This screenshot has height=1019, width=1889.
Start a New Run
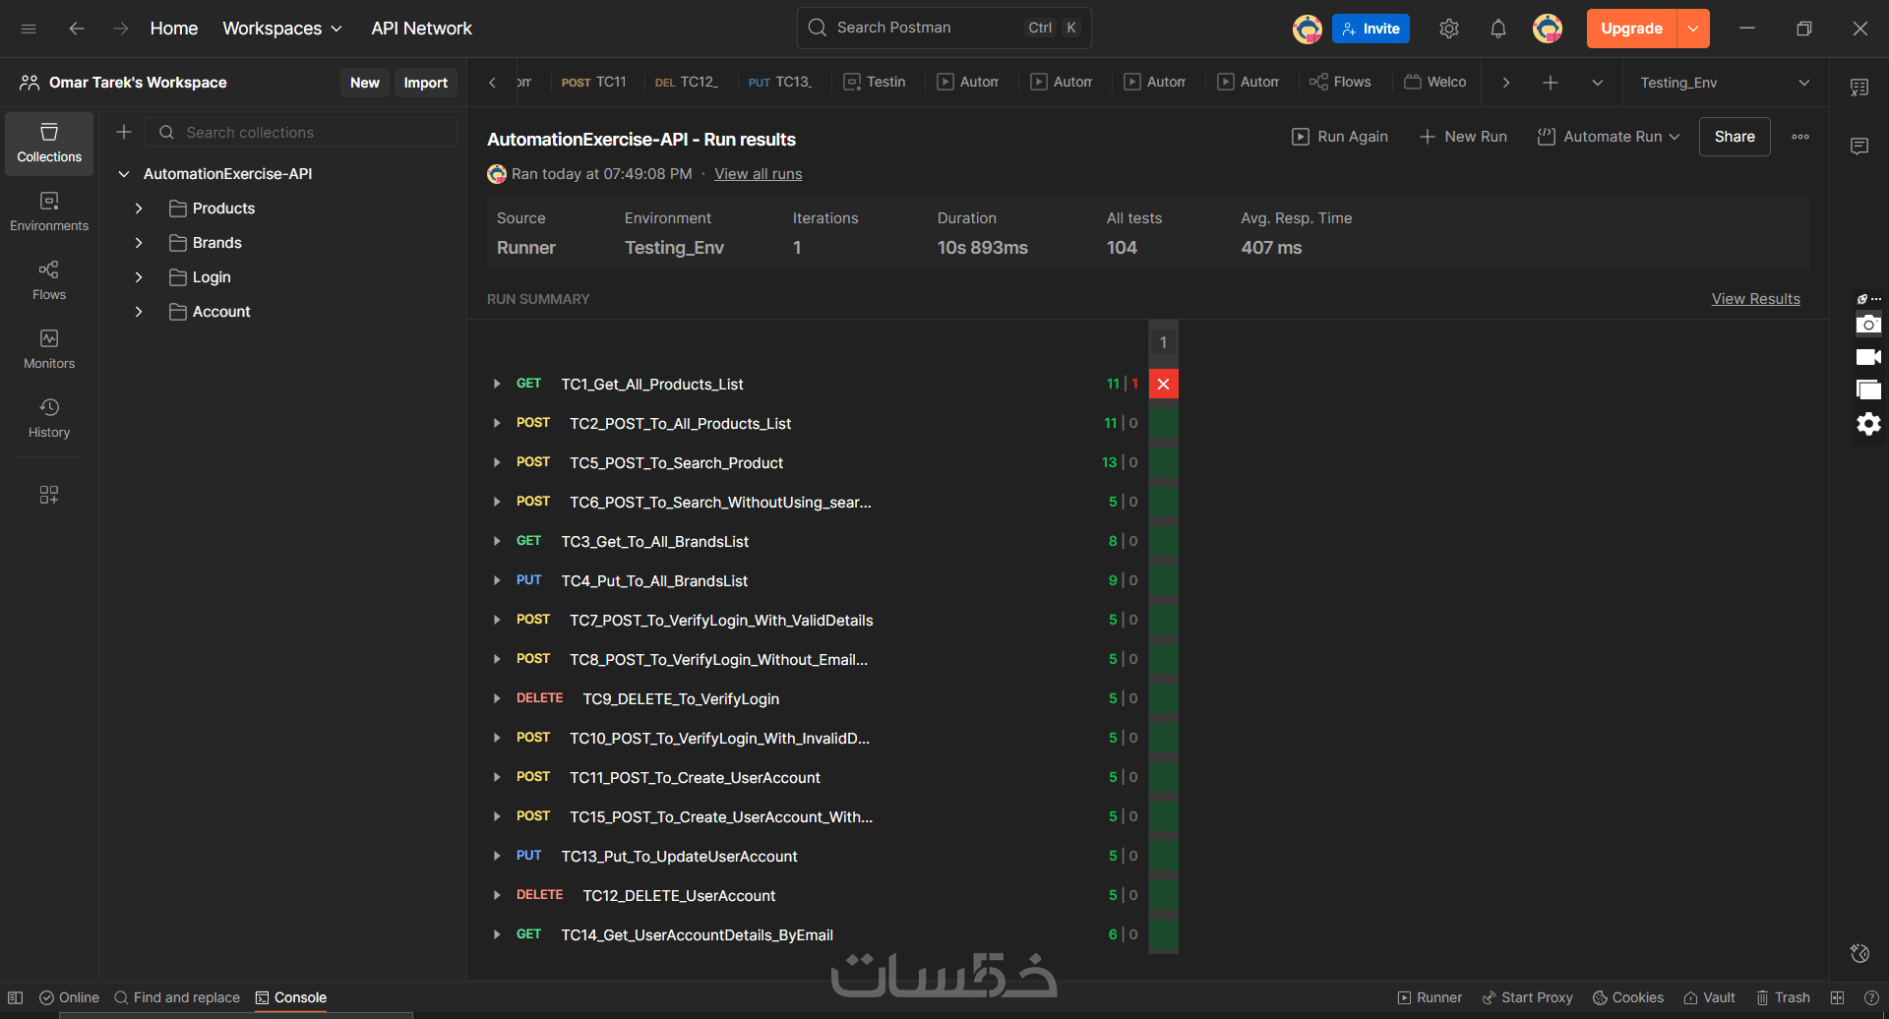pos(1463,137)
